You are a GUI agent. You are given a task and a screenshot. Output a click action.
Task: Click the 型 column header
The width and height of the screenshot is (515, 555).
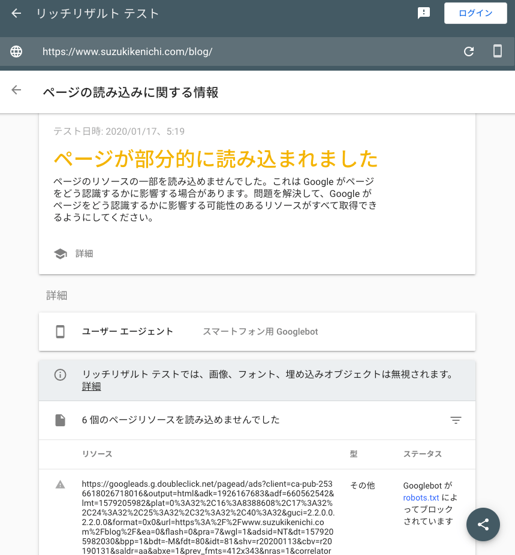click(x=354, y=454)
